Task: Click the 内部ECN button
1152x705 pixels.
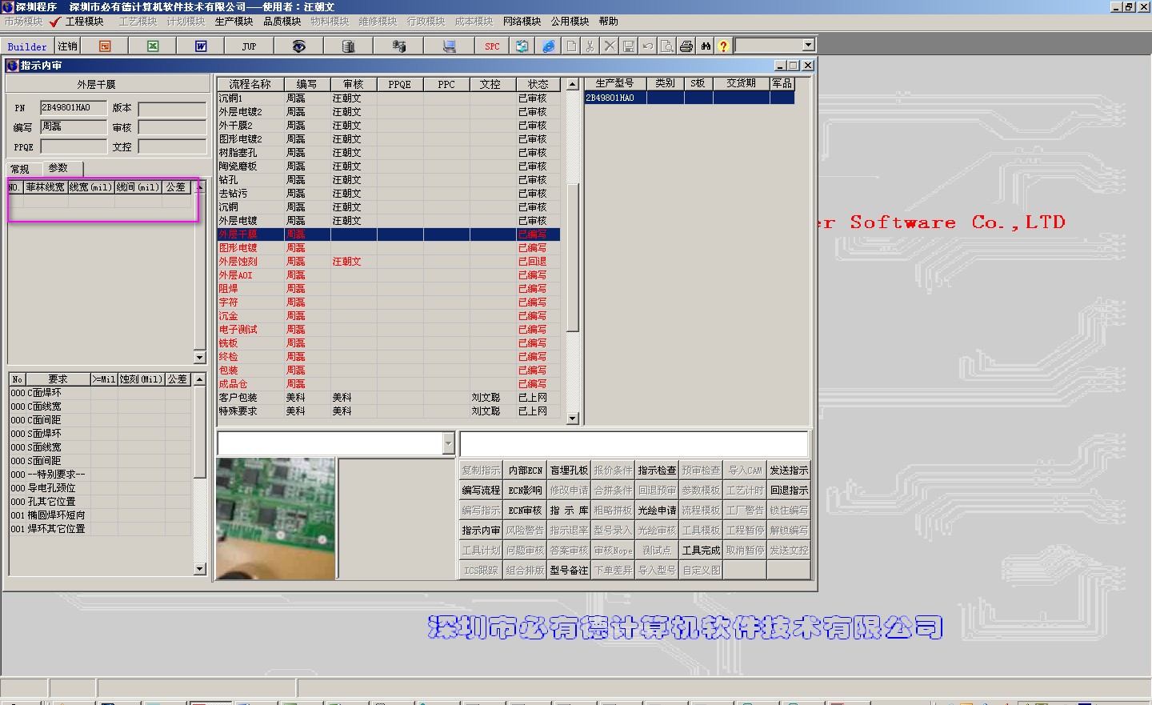Action: click(525, 471)
